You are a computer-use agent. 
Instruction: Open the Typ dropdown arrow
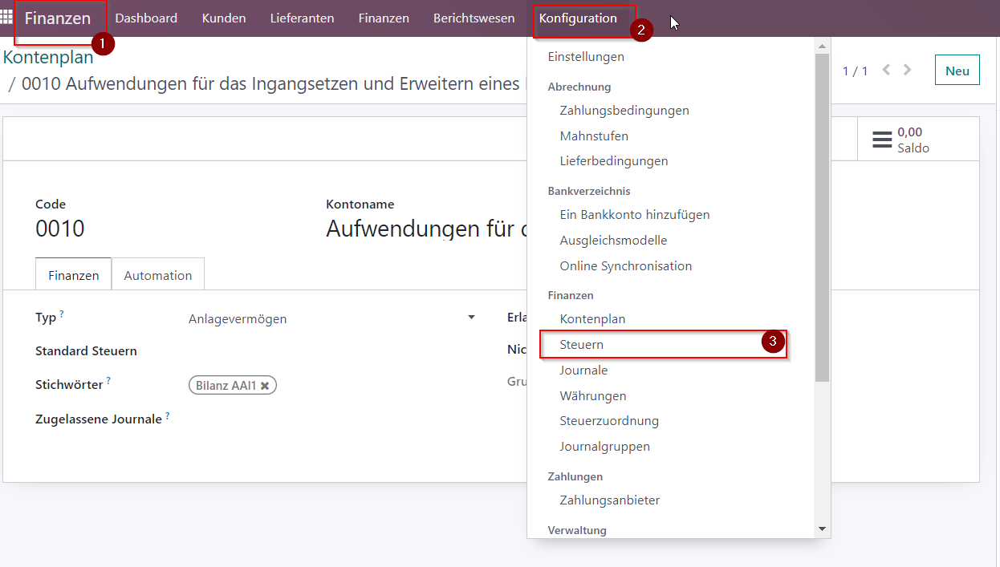471,318
